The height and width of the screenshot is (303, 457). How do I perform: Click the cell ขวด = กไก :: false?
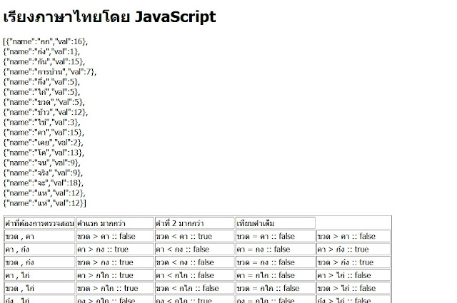(276, 288)
